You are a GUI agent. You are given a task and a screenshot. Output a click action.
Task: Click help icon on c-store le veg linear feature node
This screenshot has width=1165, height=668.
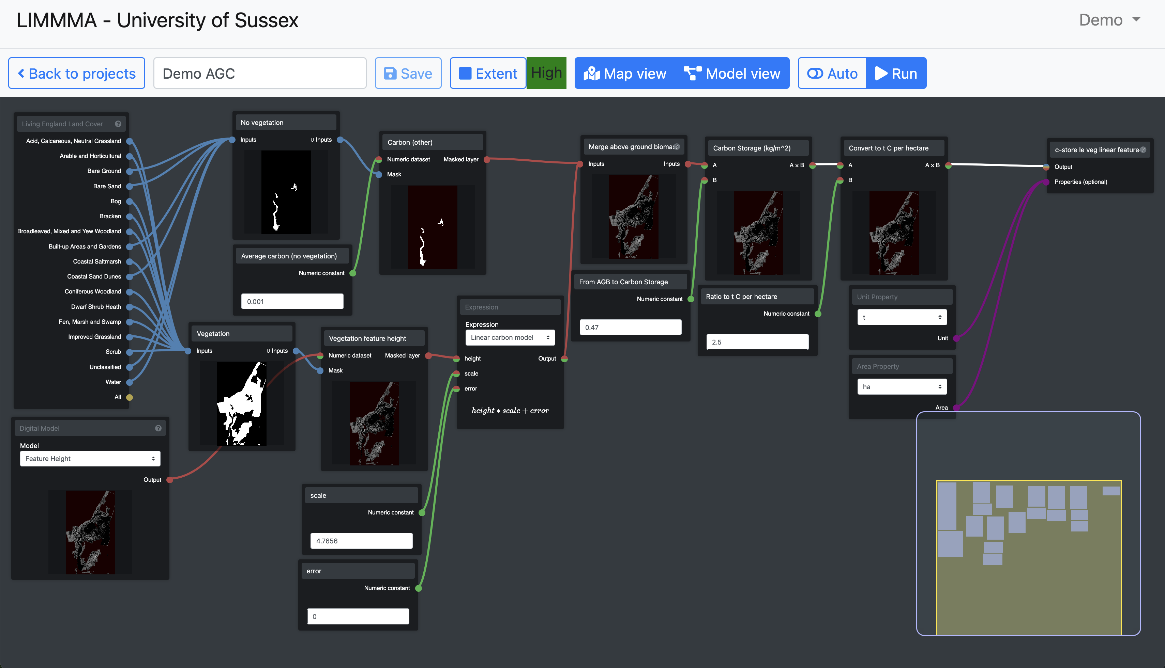click(x=1143, y=149)
